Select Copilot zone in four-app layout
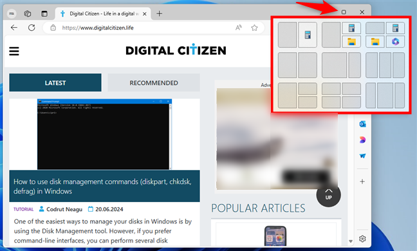Screen dimensions: 417x251 point(395,41)
